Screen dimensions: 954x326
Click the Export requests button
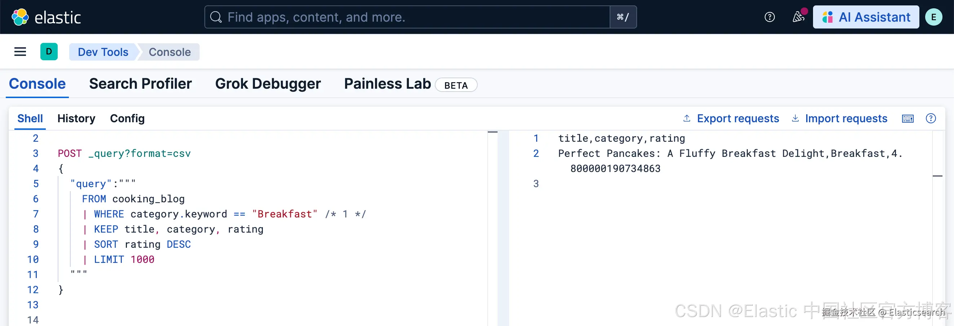click(731, 119)
